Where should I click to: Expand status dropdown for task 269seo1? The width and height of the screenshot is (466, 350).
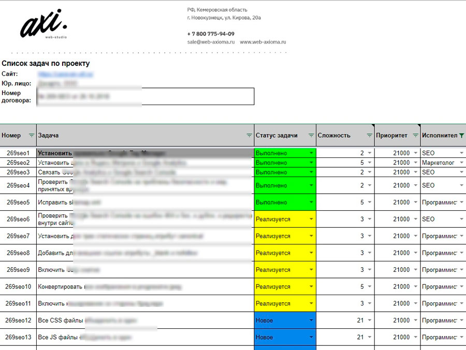coord(311,154)
